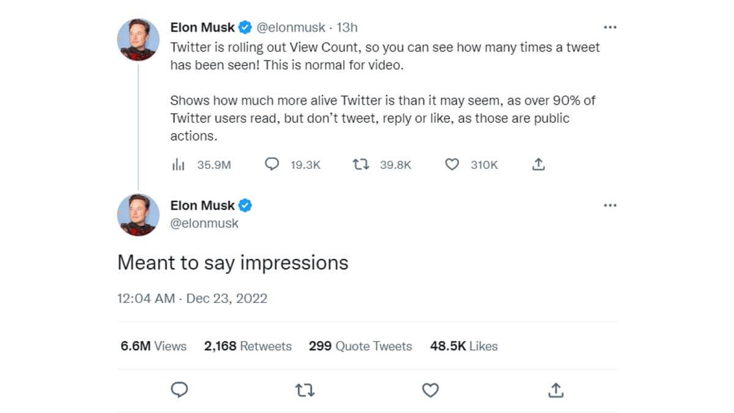Open the three-dot menu of the second tweet
The width and height of the screenshot is (734, 413).
point(610,206)
